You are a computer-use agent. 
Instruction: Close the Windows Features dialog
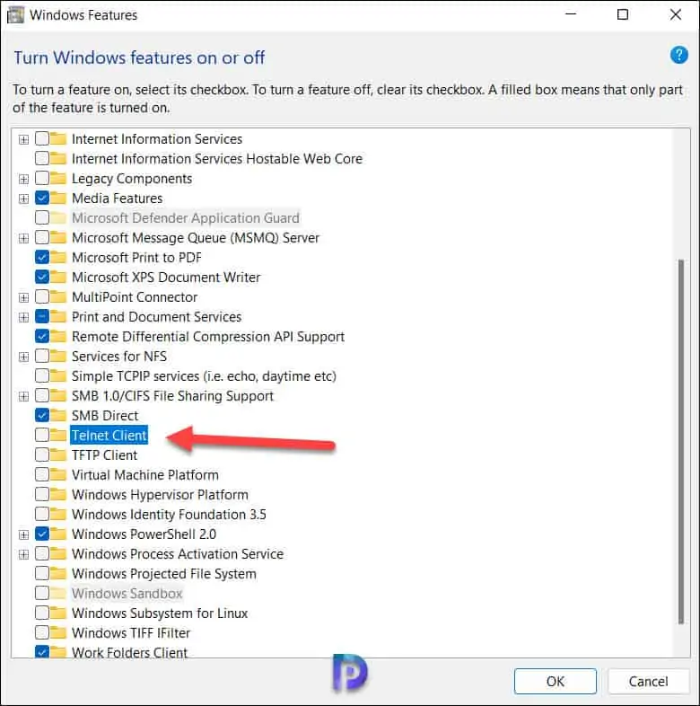(x=675, y=14)
